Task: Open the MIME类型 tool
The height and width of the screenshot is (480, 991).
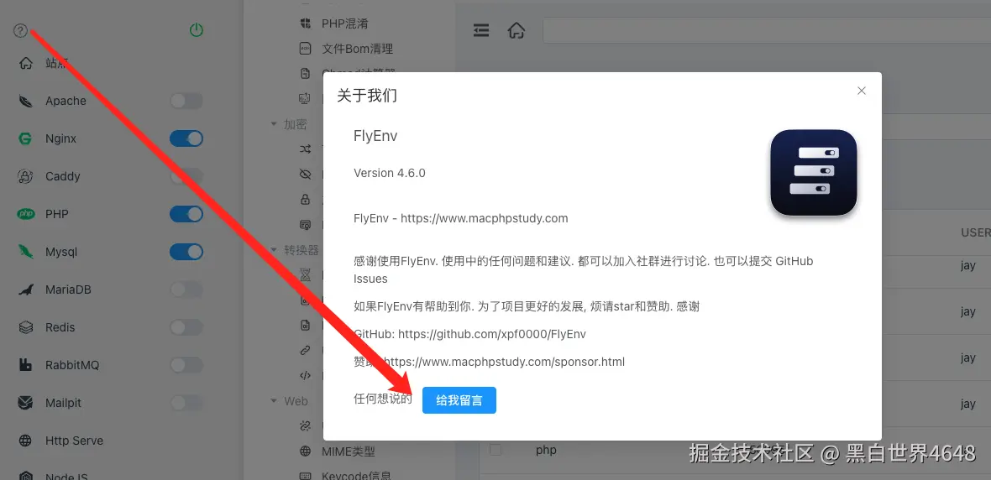Action: 349,451
